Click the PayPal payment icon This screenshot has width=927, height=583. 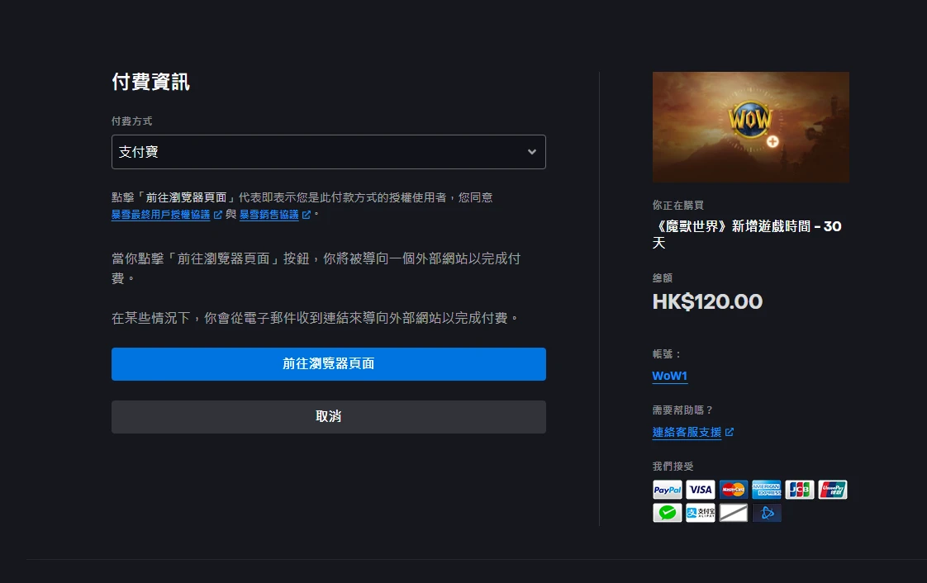tap(667, 490)
